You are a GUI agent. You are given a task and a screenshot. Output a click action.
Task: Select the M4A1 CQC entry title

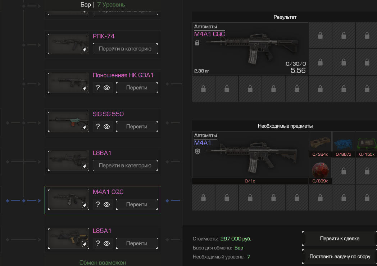[x=108, y=192]
